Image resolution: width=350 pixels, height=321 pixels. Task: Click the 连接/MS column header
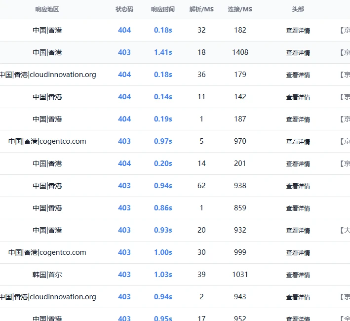tap(240, 9)
